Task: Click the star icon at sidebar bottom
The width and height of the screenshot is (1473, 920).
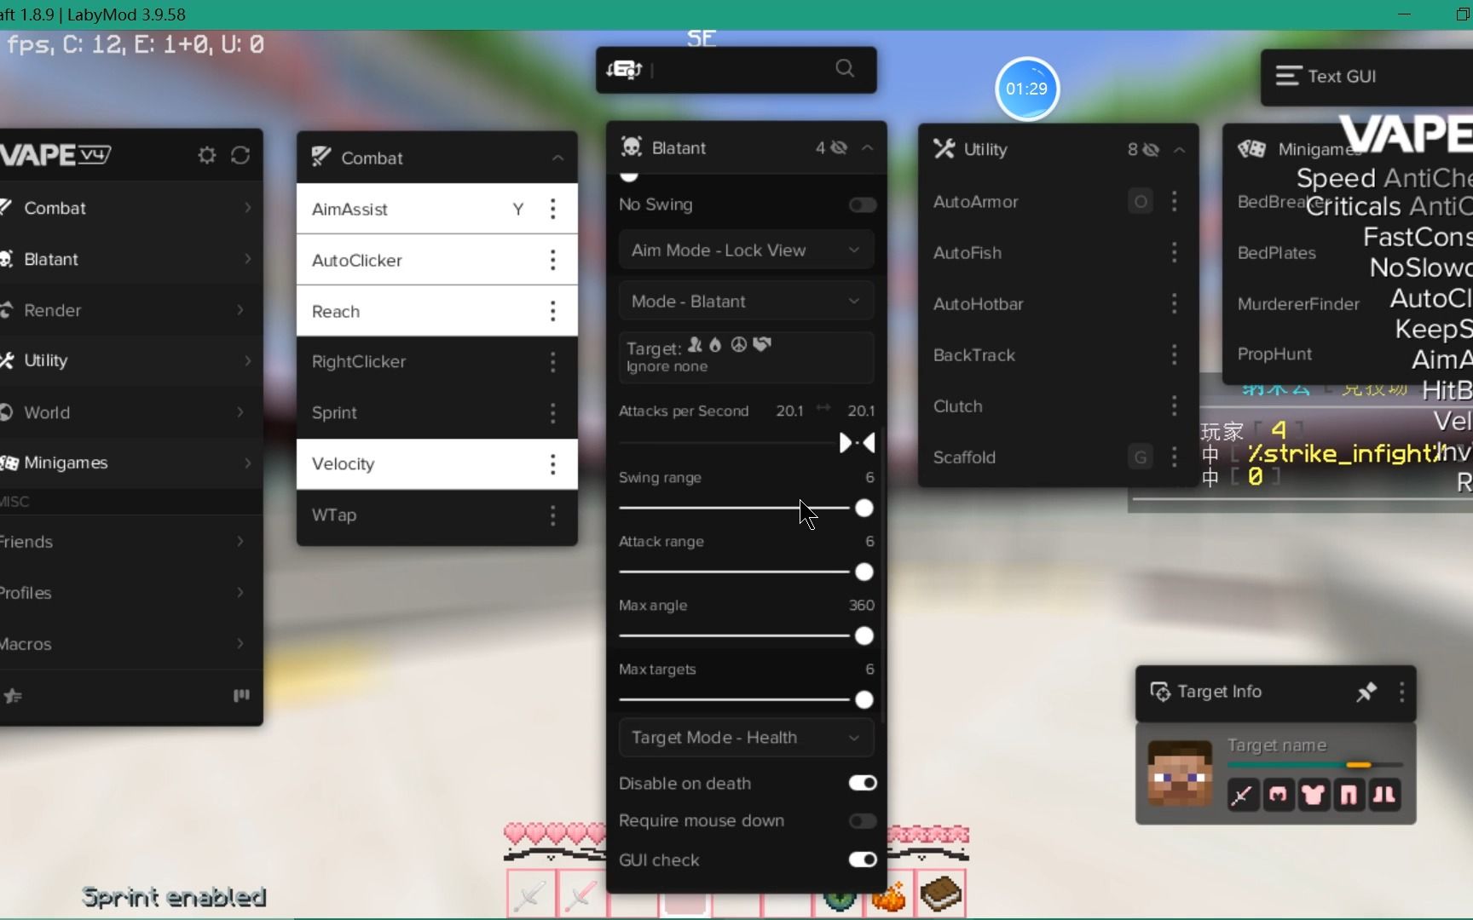Action: click(13, 696)
